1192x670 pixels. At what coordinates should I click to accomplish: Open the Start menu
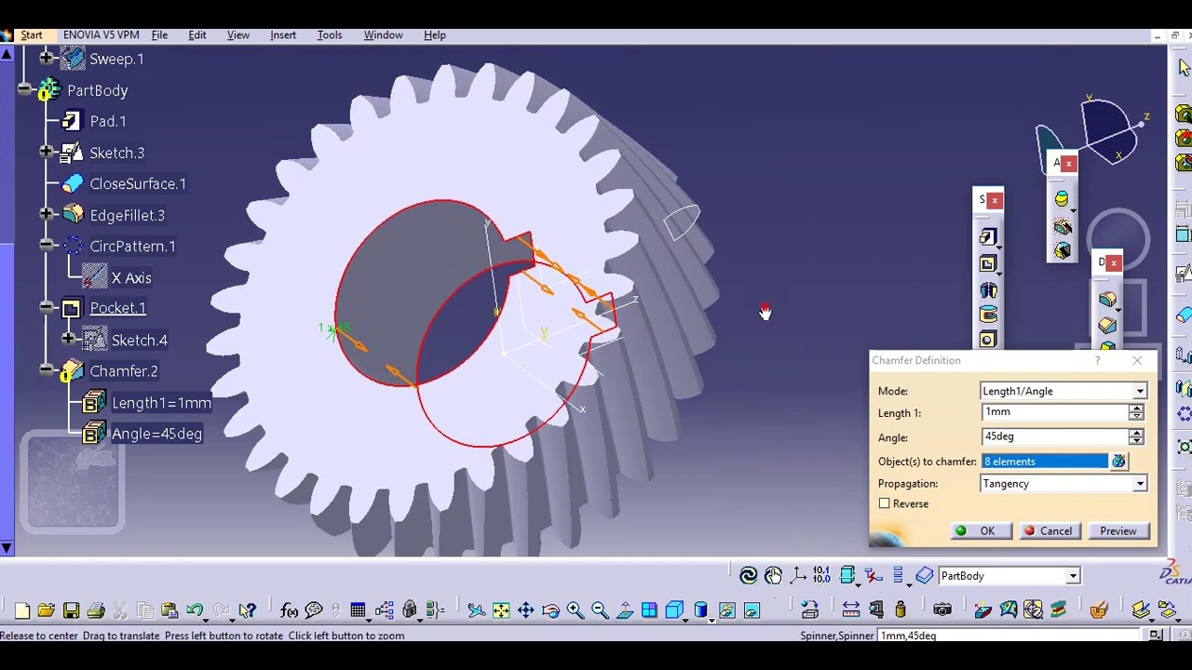[32, 35]
